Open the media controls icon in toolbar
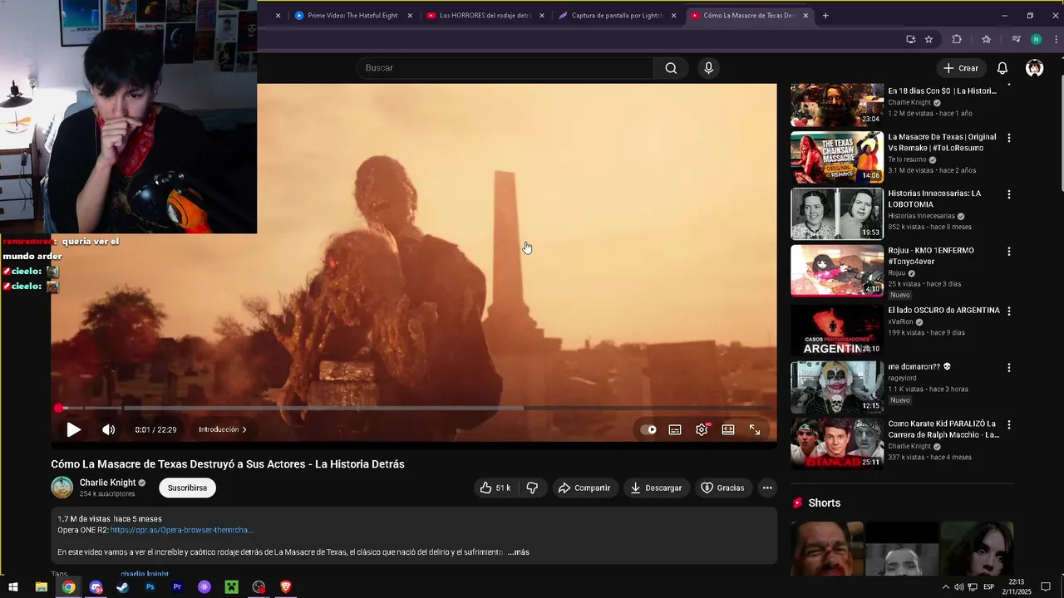This screenshot has height=598, width=1064. 1016,39
